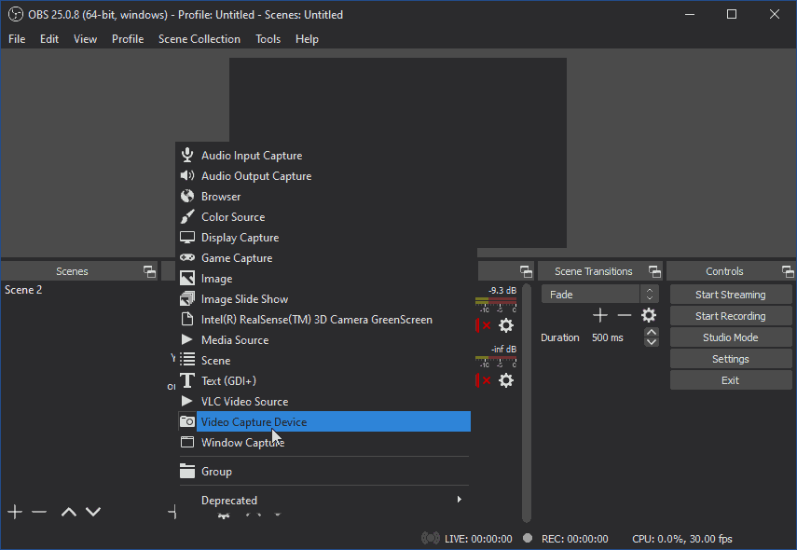Image resolution: width=797 pixels, height=550 pixels.
Task: Open the Help menu
Action: [x=307, y=39]
